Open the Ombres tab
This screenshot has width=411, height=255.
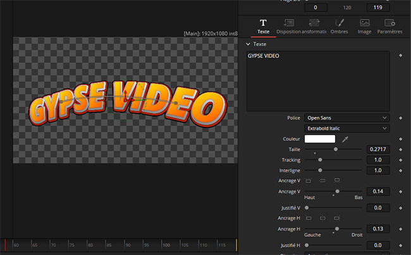339,27
